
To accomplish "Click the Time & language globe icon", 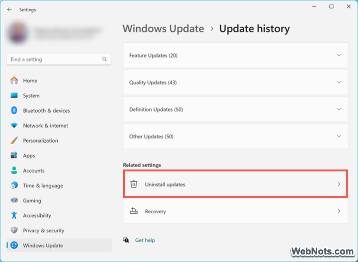I will pyautogui.click(x=14, y=185).
